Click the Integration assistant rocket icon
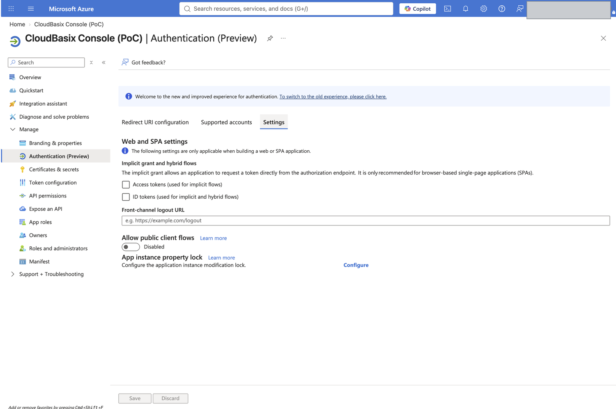This screenshot has height=409, width=616. pos(12,103)
